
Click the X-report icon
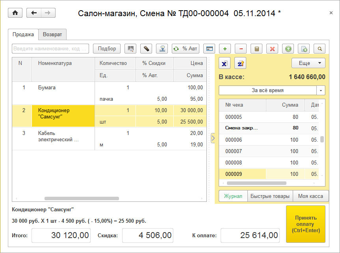(225, 63)
